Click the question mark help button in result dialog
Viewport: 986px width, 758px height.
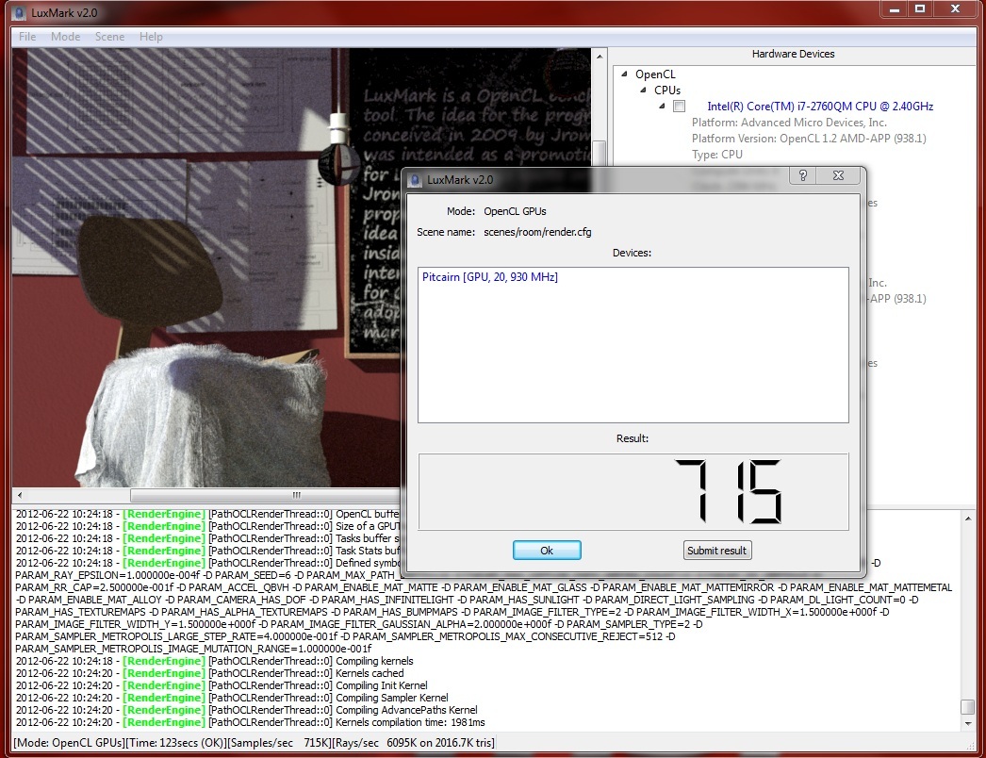(802, 175)
